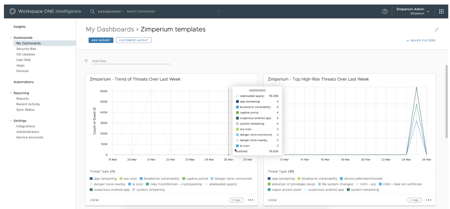Viewport: 450px width, 209px height.
Task: Click 2 tags badge on Trend widget
Action: (x=237, y=200)
